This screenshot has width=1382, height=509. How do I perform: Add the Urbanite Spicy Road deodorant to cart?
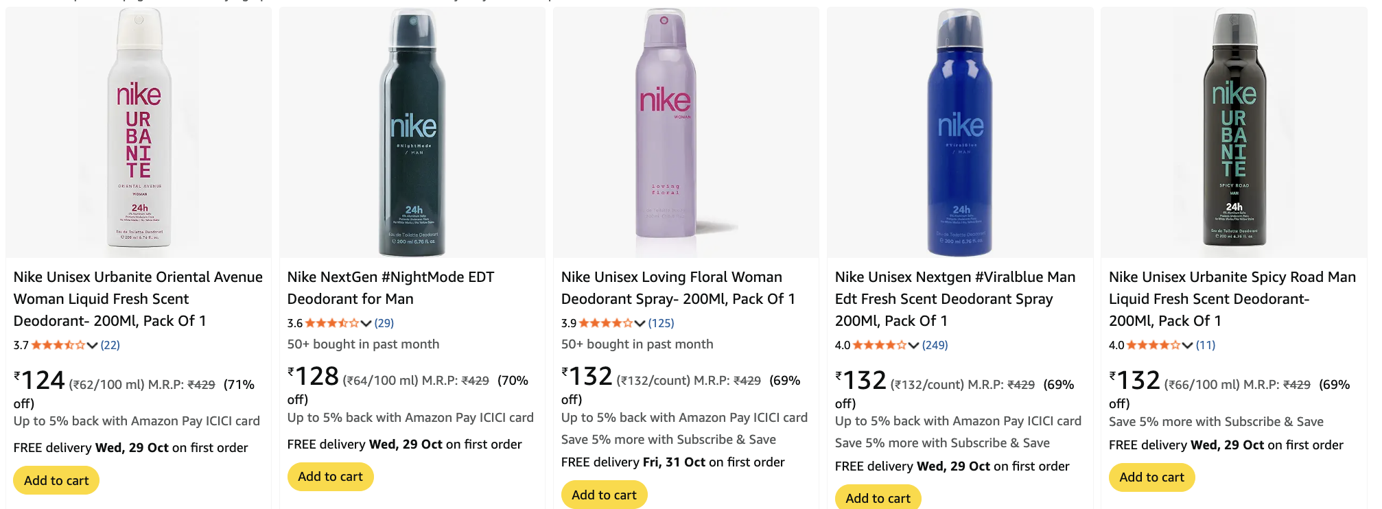1151,477
